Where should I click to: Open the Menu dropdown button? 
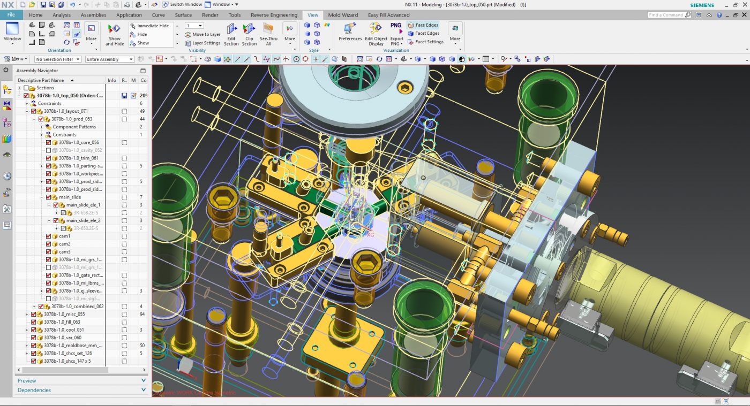click(16, 59)
